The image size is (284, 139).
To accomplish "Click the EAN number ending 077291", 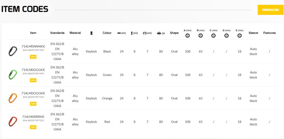I will (33, 74).
